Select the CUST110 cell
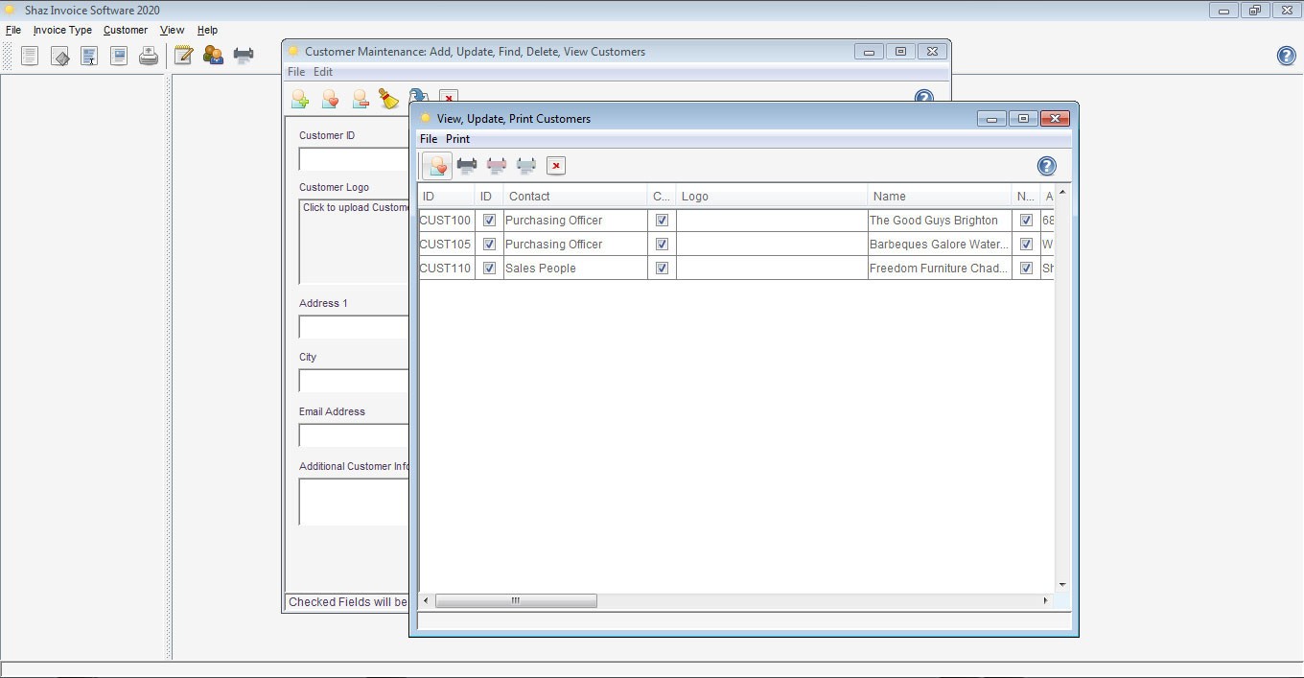 coord(447,268)
